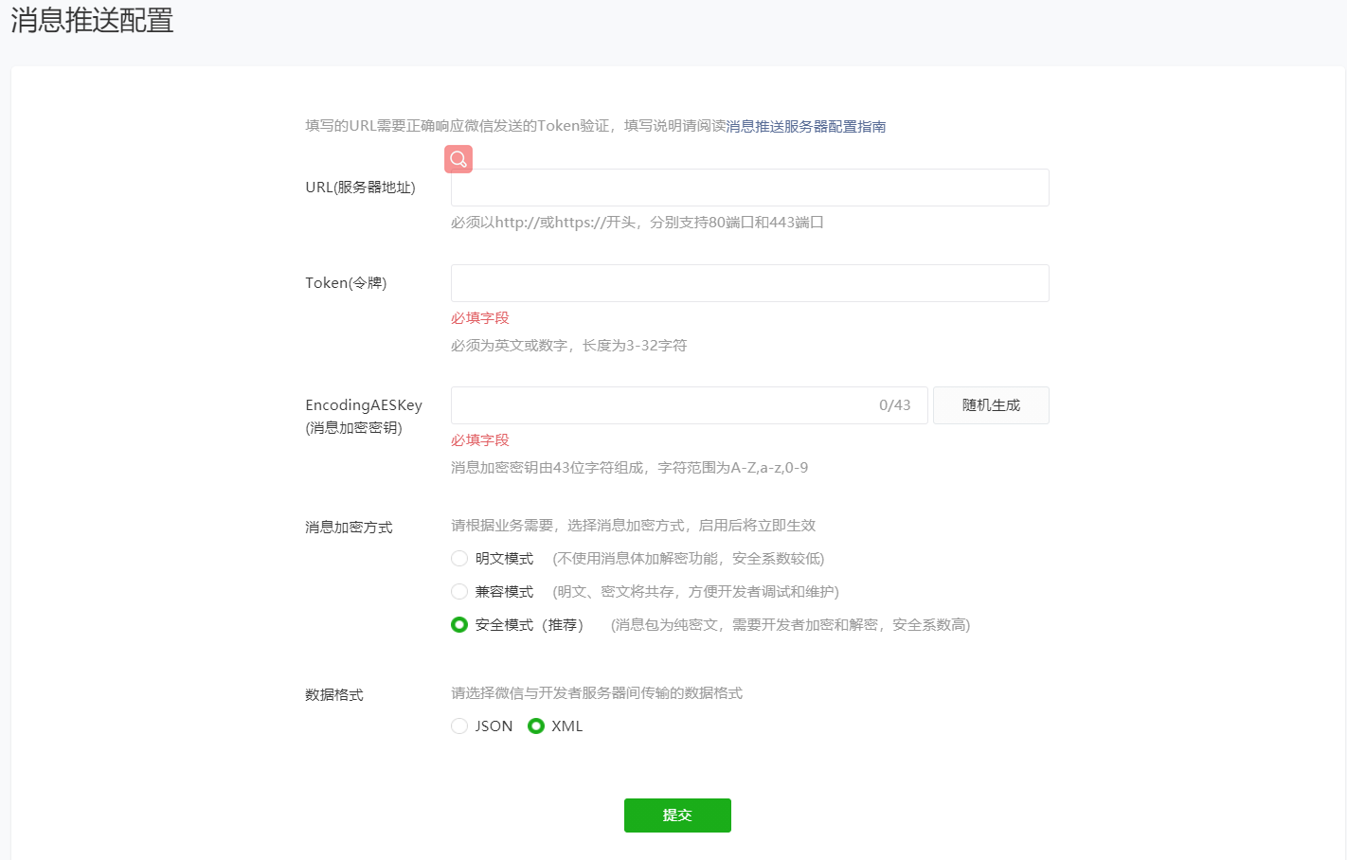1347x860 pixels.
Task: Submit the form with 提交 button
Action: pos(677,815)
